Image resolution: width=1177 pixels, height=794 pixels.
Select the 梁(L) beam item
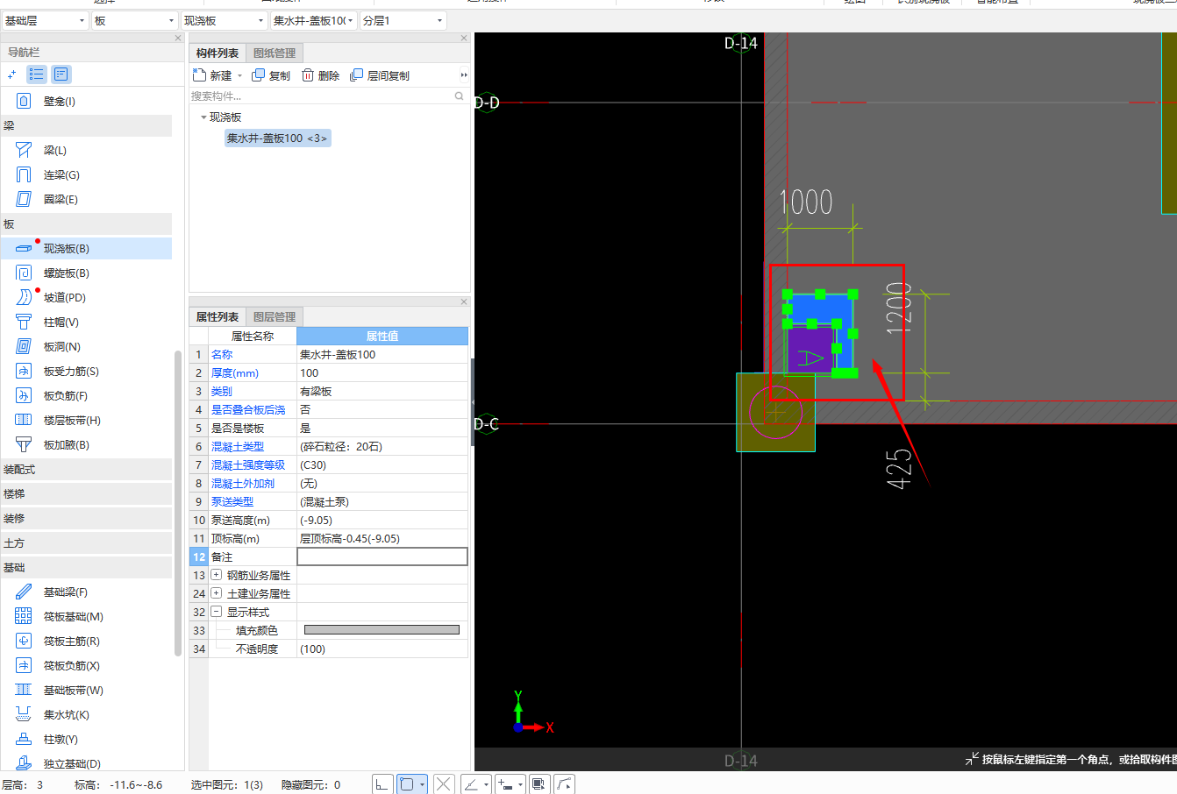click(x=86, y=151)
